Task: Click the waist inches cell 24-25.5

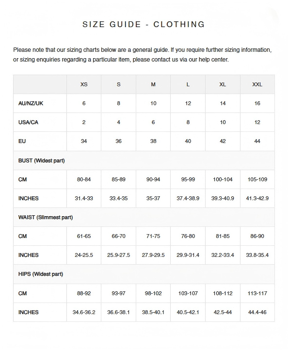Action: [x=84, y=255]
